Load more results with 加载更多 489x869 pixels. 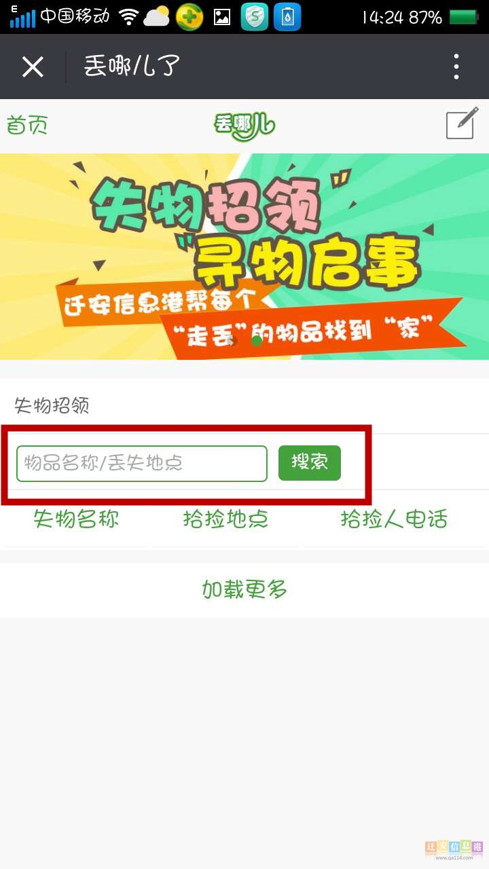(244, 589)
